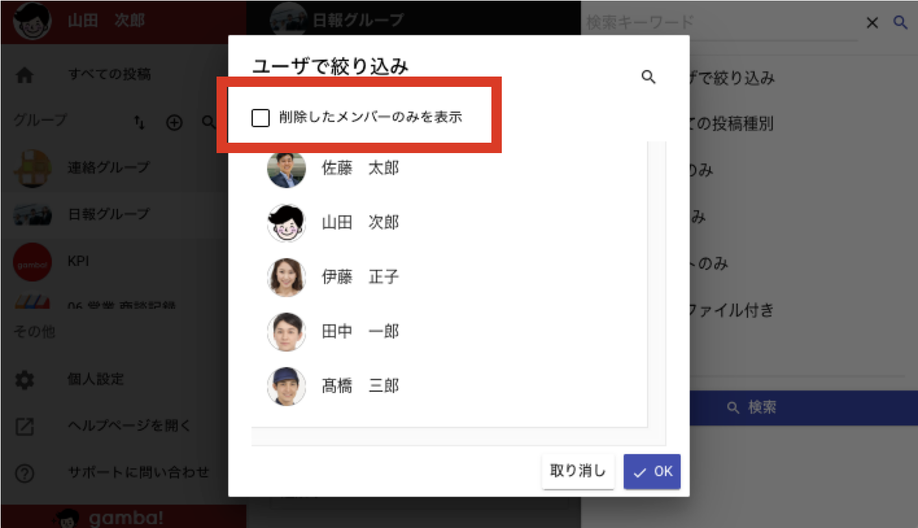The image size is (918, 528).
Task: Click 髙橋 三郎's avatar
Action: pyautogui.click(x=286, y=387)
